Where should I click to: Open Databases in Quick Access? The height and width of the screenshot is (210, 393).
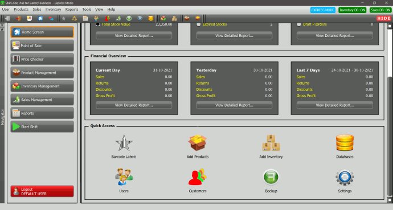[345, 146]
